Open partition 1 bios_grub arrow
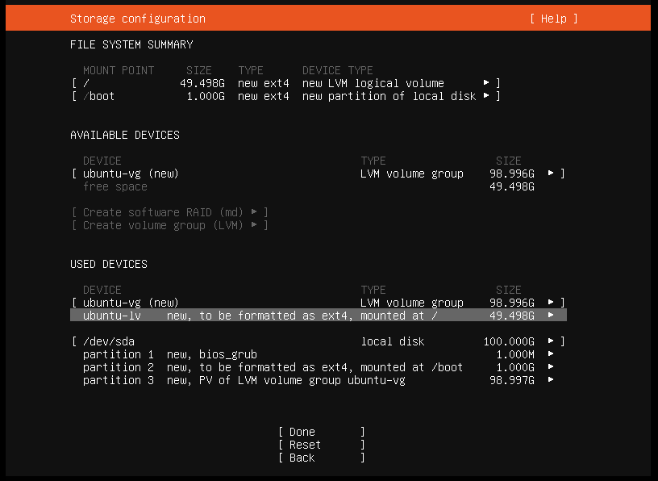 coord(551,354)
